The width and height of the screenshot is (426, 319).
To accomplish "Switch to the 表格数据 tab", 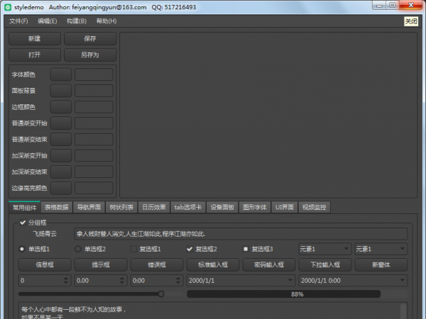I will 56,207.
